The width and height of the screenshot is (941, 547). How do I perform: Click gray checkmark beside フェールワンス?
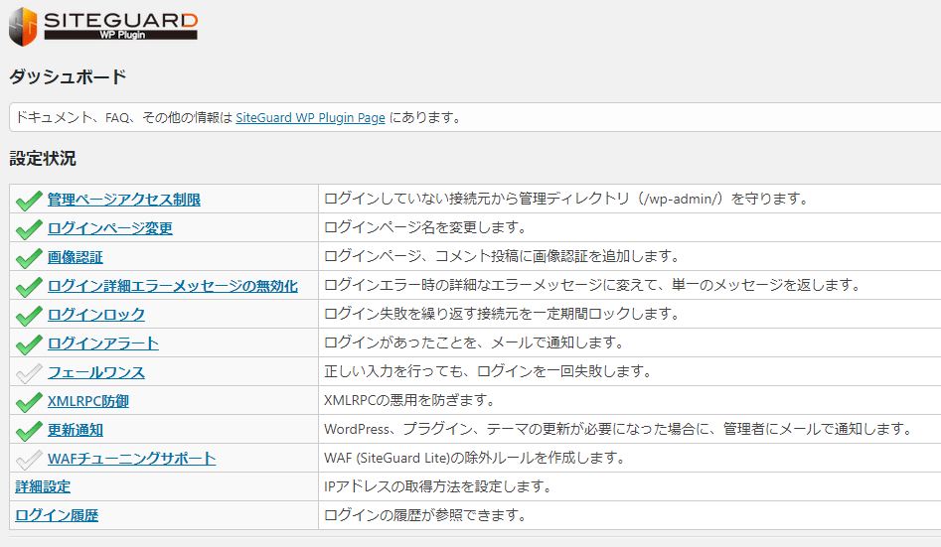pos(29,373)
